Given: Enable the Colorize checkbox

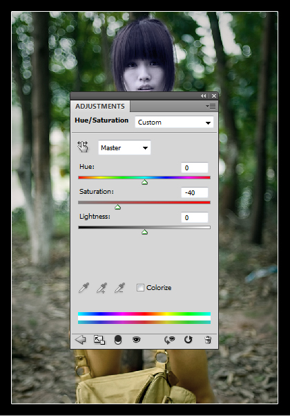Looking at the screenshot, I should click(140, 287).
